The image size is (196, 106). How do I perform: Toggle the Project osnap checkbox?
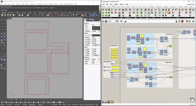click(x=54, y=102)
